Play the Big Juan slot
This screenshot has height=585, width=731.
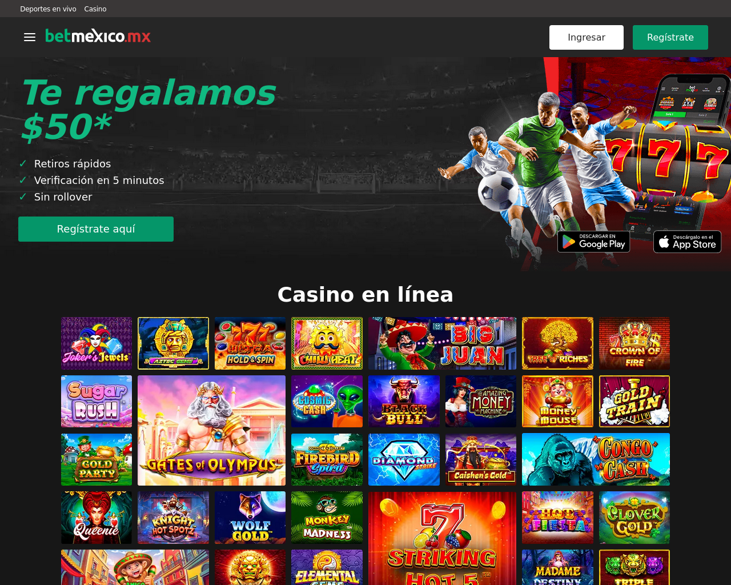[x=442, y=343]
